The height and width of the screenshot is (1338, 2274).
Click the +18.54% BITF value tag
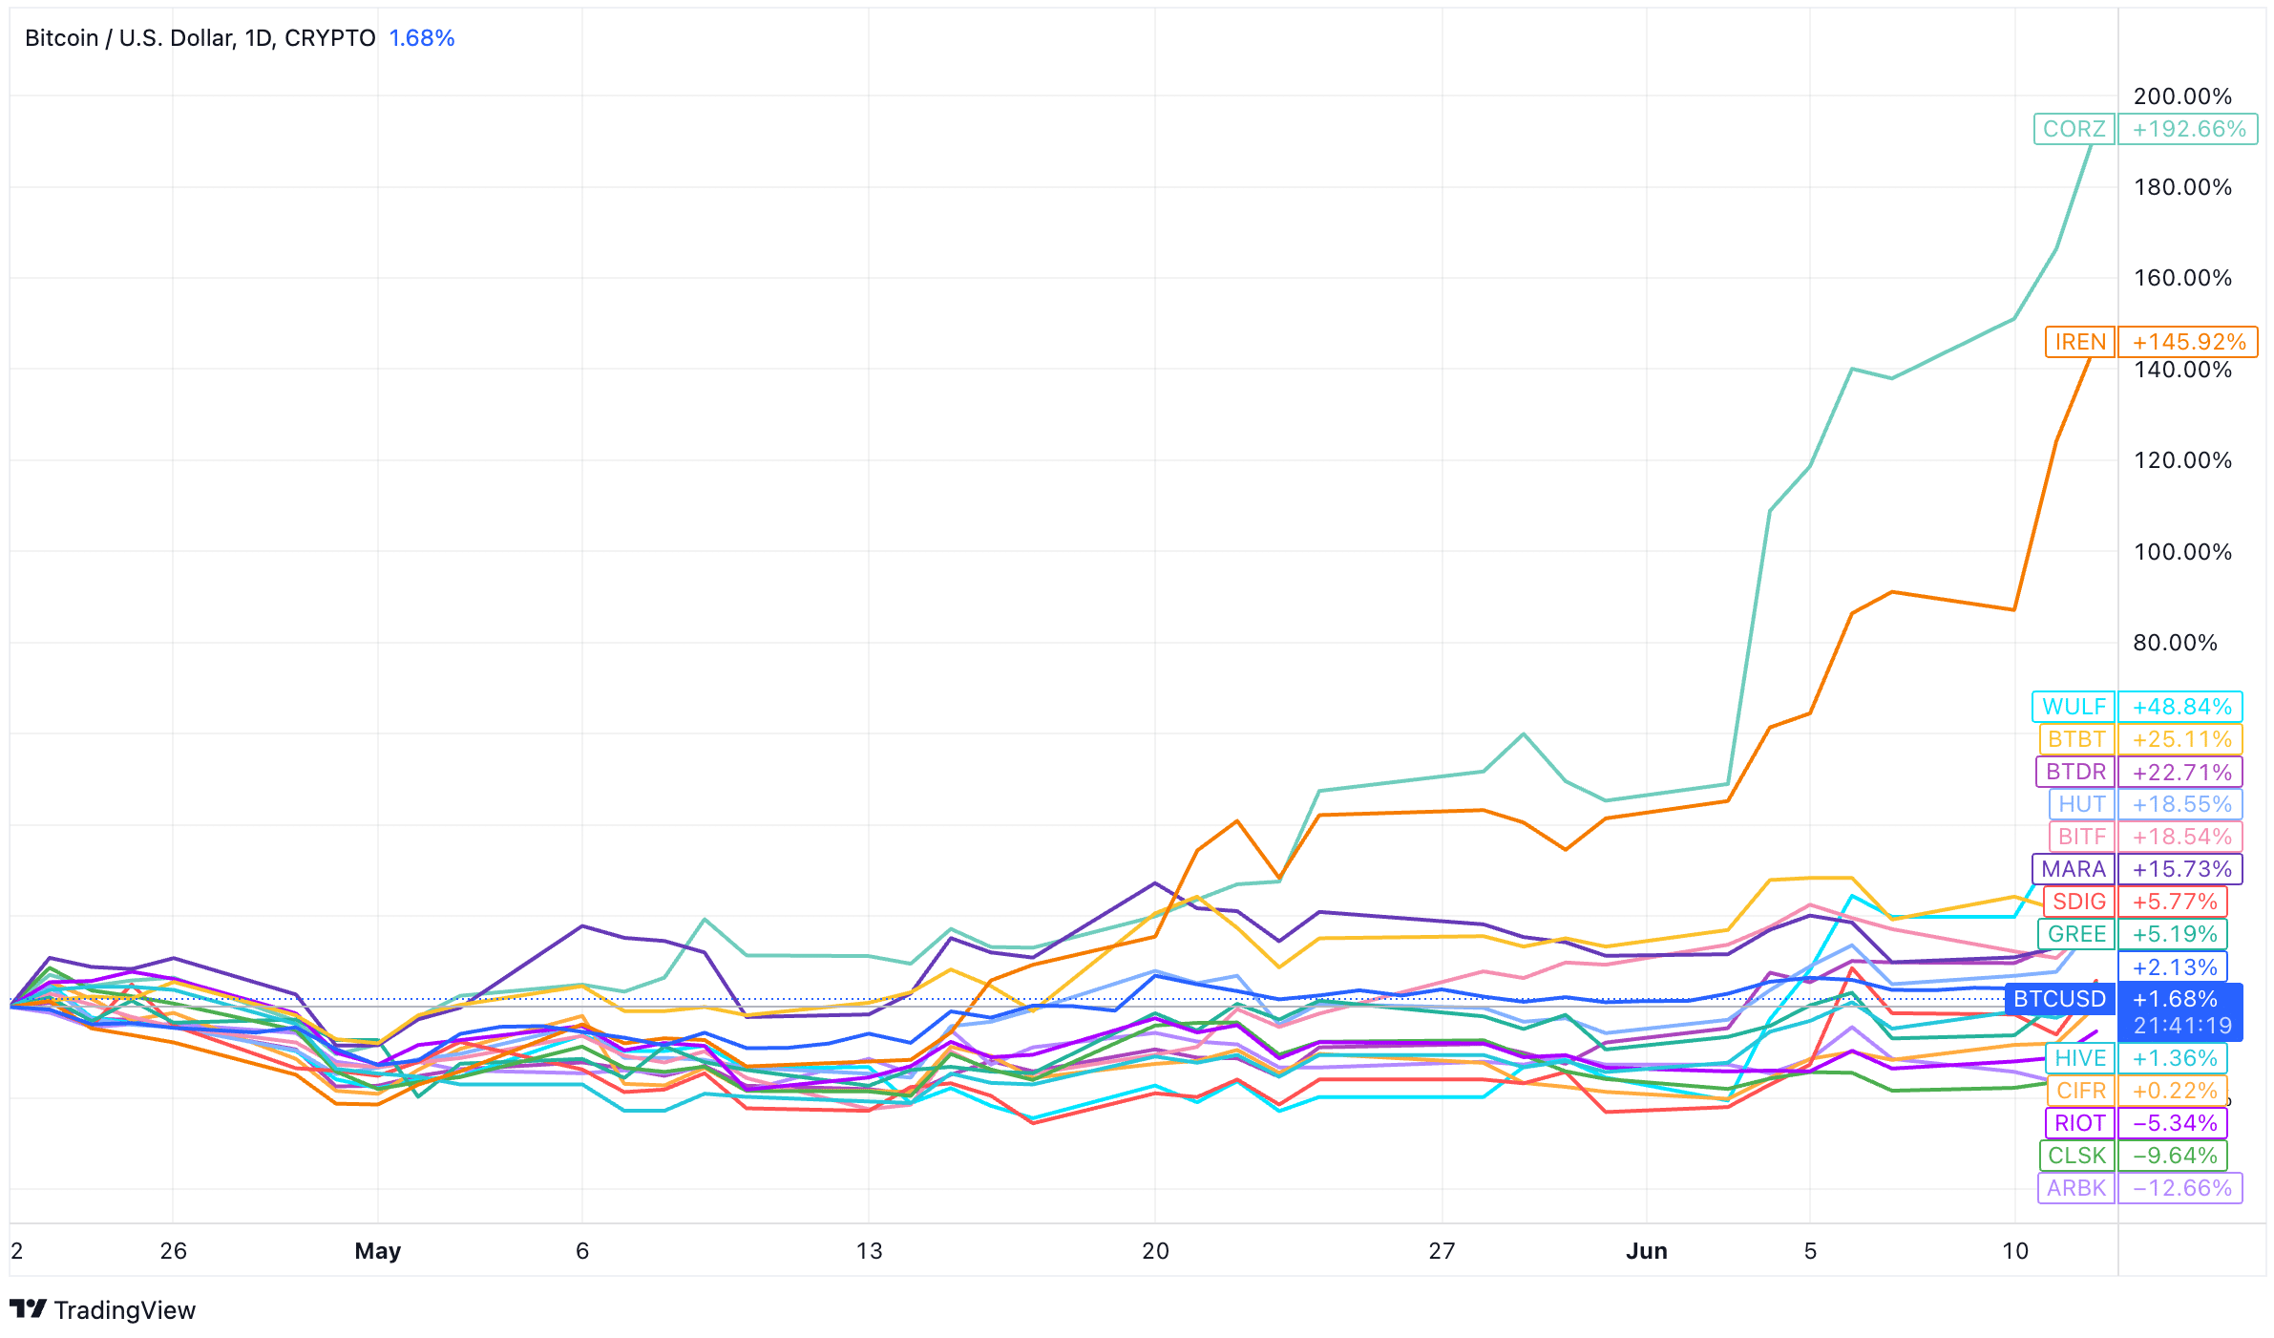(2180, 837)
